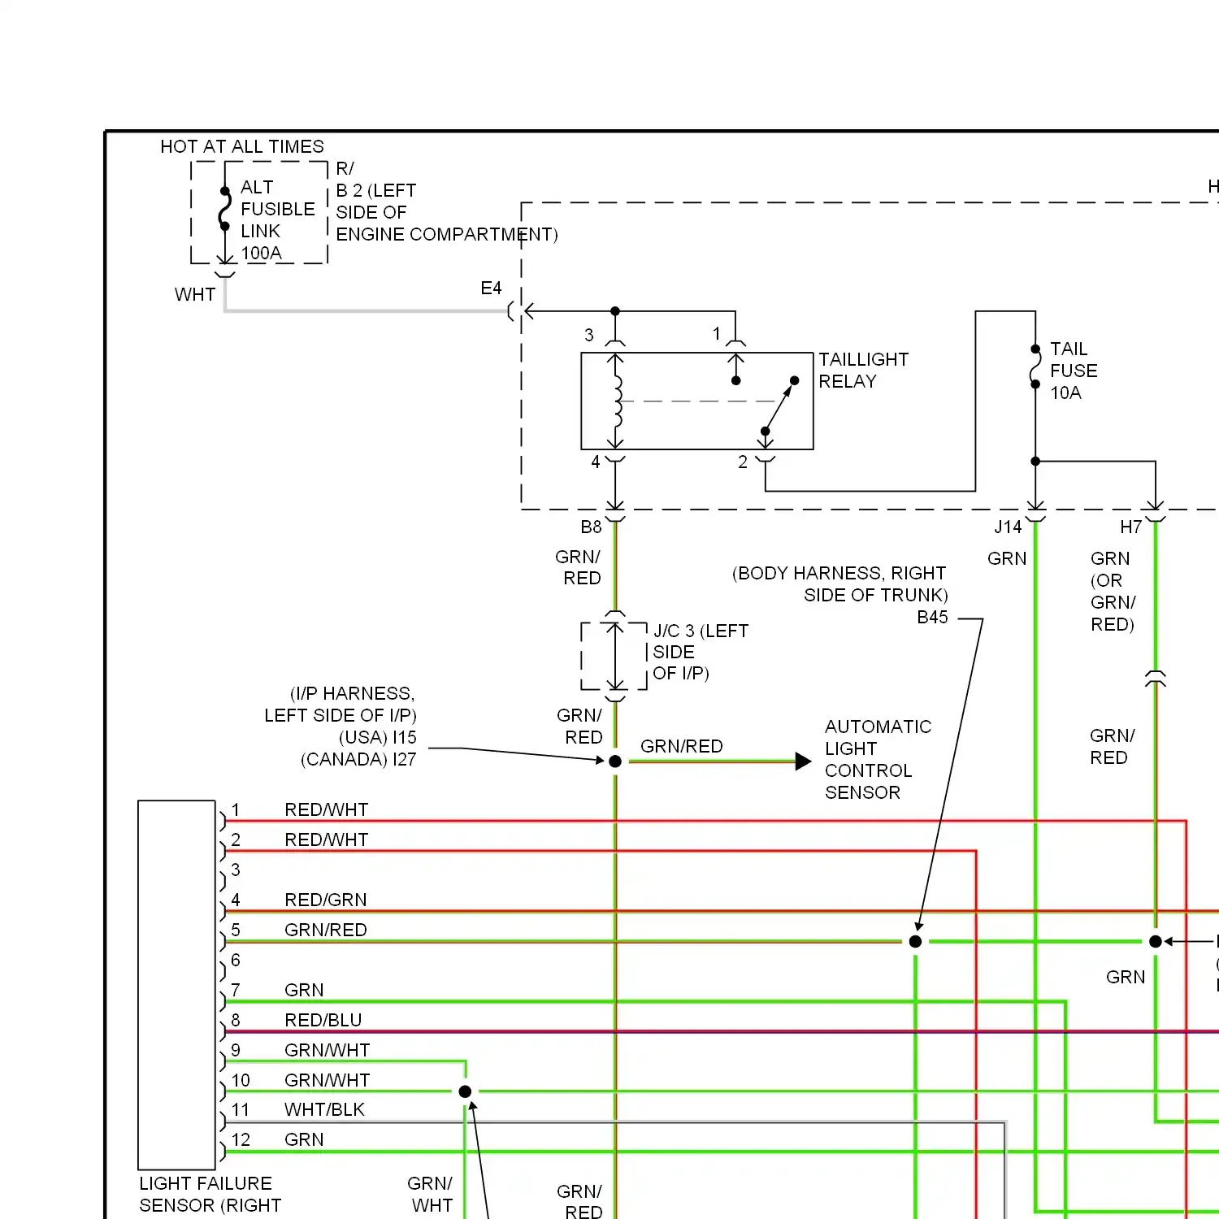Select the light failure sensor connector box
Image resolution: width=1219 pixels, height=1219 pixels.
(177, 985)
